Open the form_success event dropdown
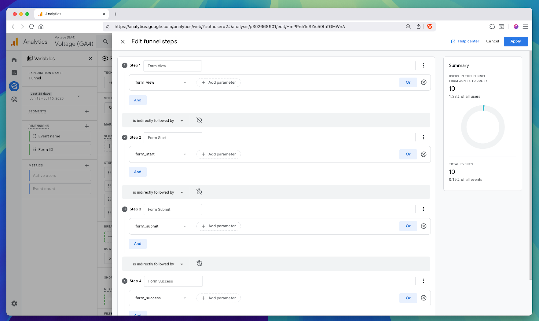This screenshot has height=321, width=539. 161,298
